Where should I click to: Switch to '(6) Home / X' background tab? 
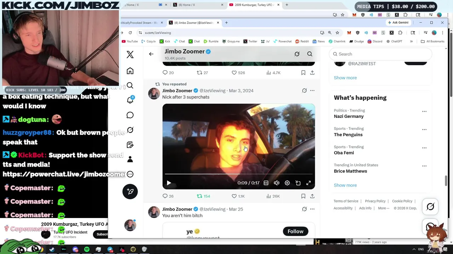tap(198, 5)
